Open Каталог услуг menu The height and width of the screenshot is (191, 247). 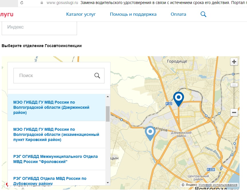click(x=81, y=14)
